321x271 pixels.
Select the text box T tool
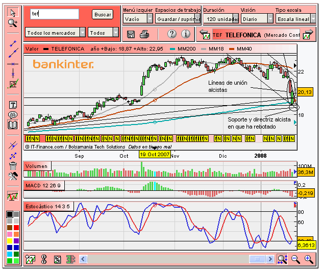point(13,105)
